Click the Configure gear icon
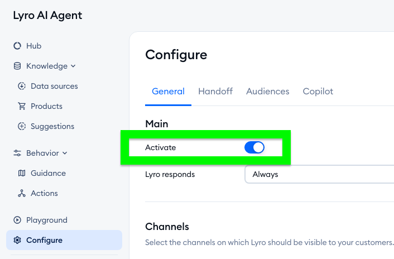Image resolution: width=394 pixels, height=259 pixels. click(x=17, y=240)
